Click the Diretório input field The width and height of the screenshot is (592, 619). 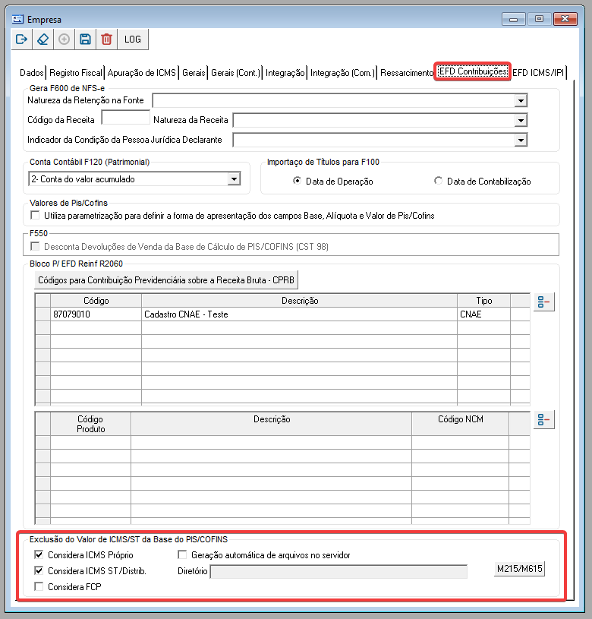tap(339, 571)
